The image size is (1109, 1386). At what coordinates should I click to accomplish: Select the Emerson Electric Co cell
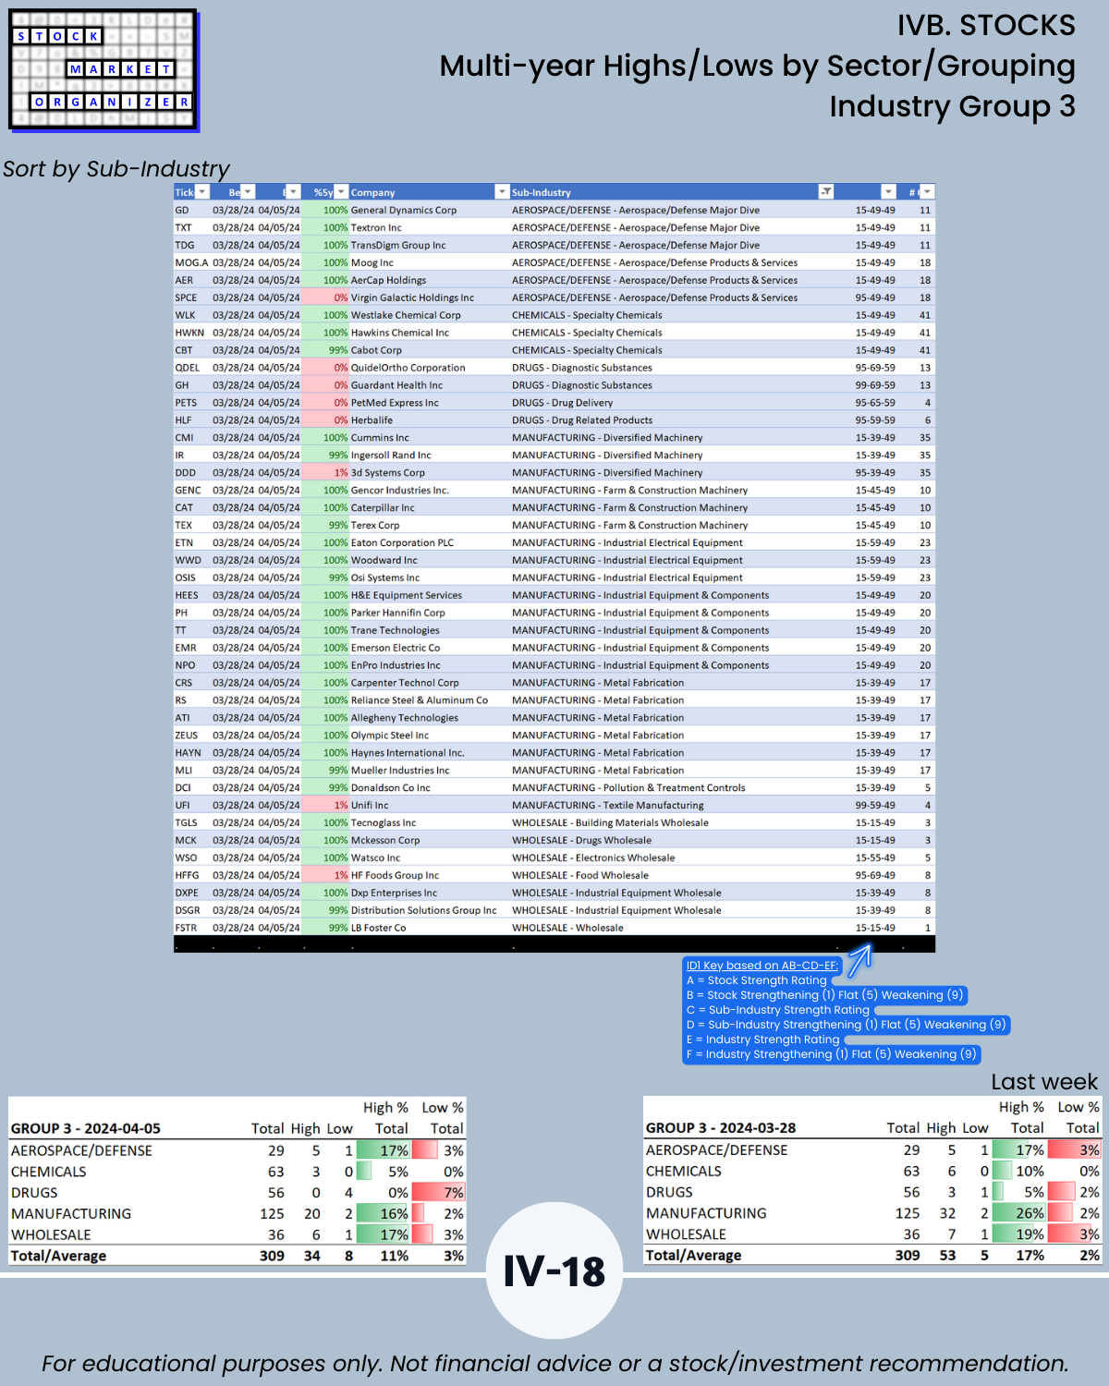396,649
